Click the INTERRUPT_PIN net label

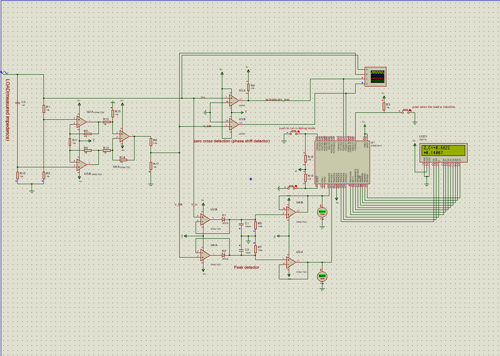click(x=277, y=100)
